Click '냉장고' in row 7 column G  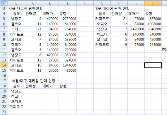pyautogui.click(x=102, y=29)
